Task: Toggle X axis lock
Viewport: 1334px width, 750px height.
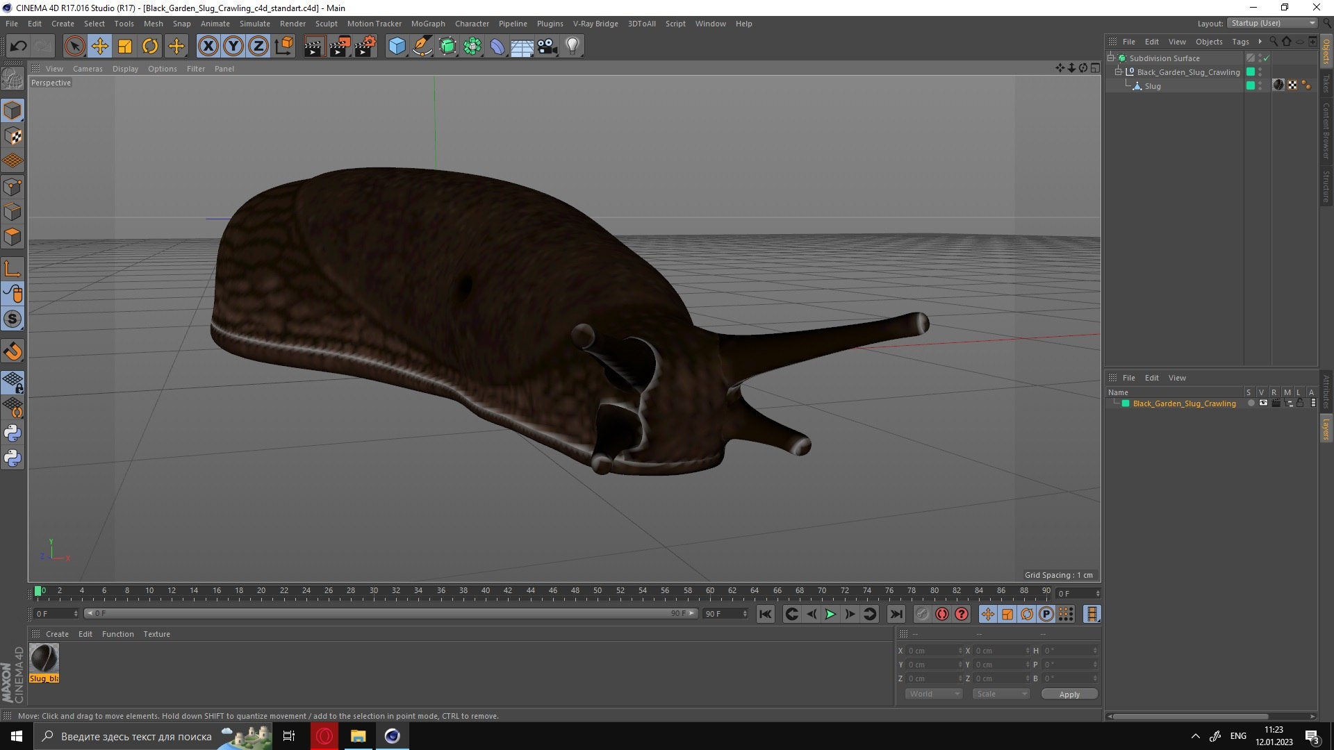Action: click(208, 47)
